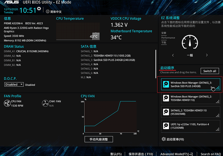This screenshot has height=156, width=223.
Task: Click disk icon of UEFI hp v220w entry
Action: 166,126
